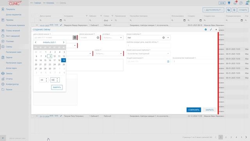Image resolution: width=250 pixels, height=141 pixels.
Task: Click the Конфигуратор gear icon
Action: 3,84
